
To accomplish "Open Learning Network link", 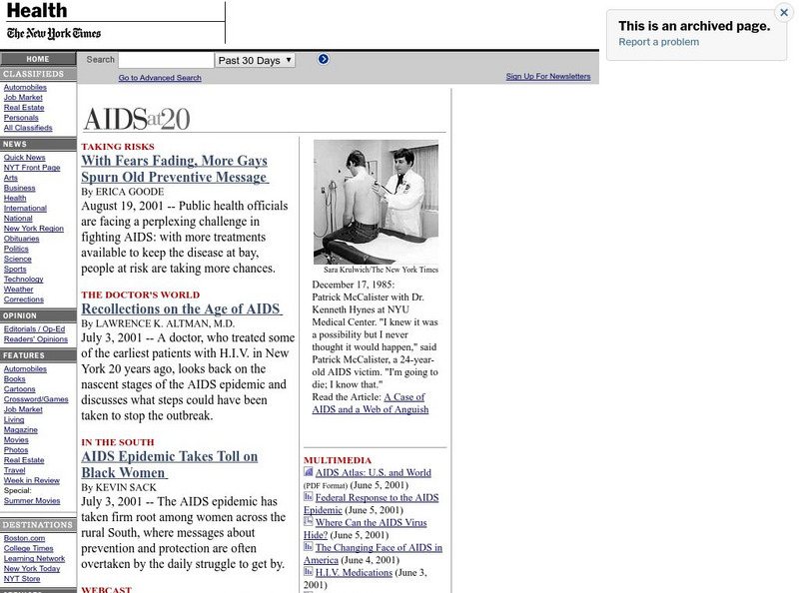I will 34,559.
